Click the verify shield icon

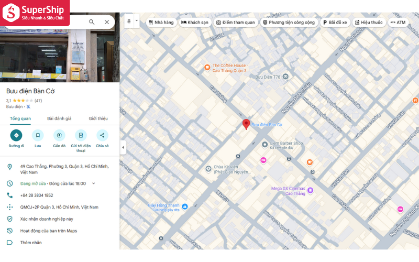(x=9, y=219)
